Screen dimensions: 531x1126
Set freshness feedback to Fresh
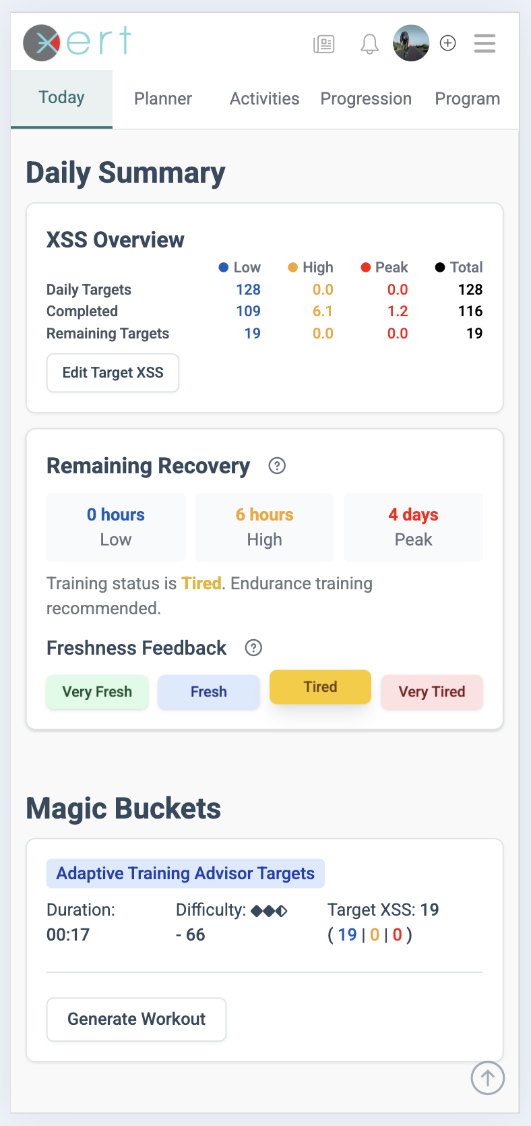coord(209,692)
